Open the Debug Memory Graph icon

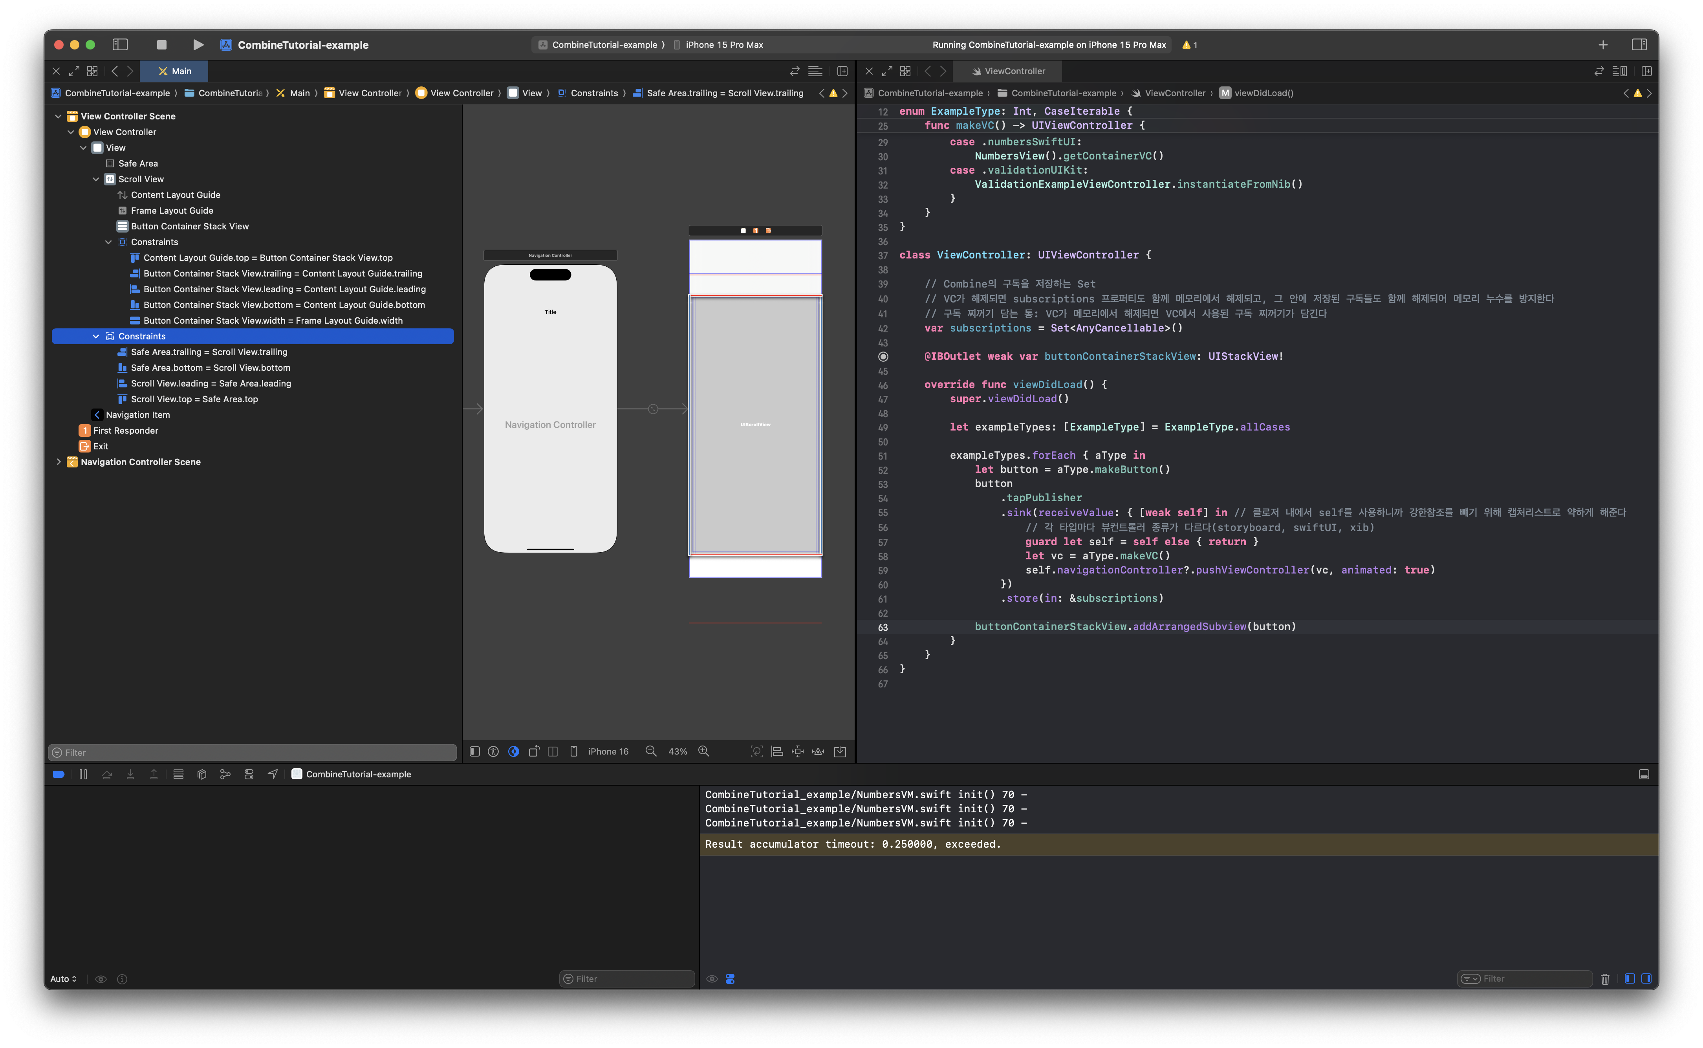(x=225, y=774)
